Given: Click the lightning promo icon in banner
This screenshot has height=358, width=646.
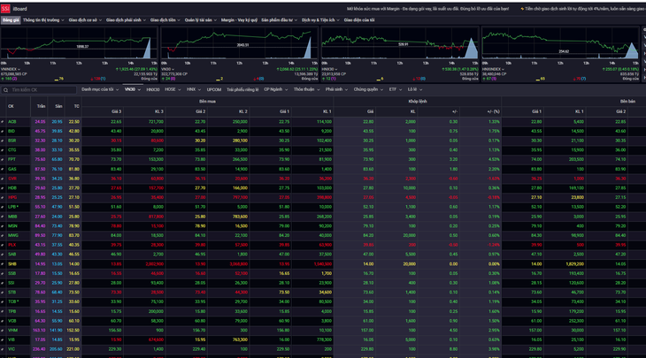Looking at the screenshot, I should coord(522,9).
